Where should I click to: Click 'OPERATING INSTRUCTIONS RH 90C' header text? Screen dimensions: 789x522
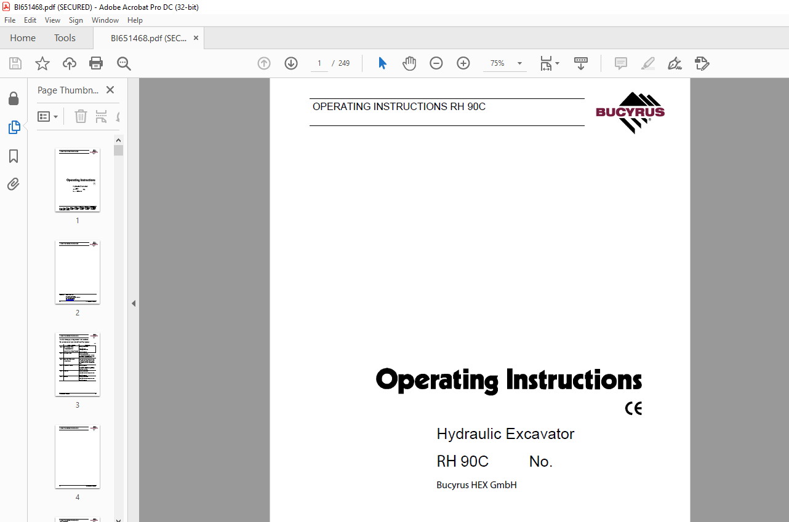pos(399,107)
